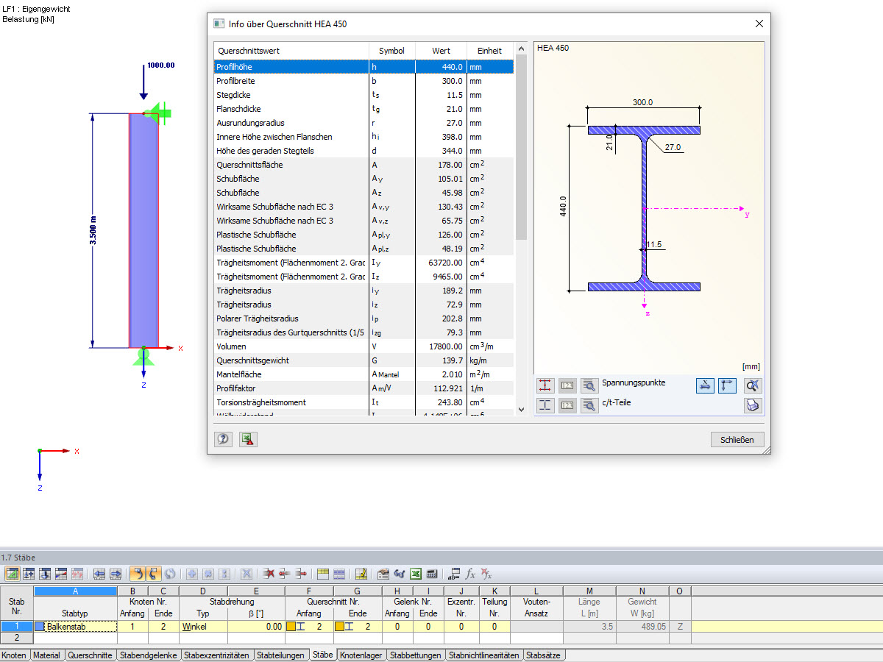Image resolution: width=883 pixels, height=662 pixels.
Task: Switch to the Material tab
Action: pos(47,655)
